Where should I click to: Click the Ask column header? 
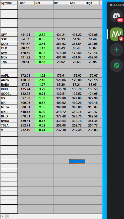(77, 3)
